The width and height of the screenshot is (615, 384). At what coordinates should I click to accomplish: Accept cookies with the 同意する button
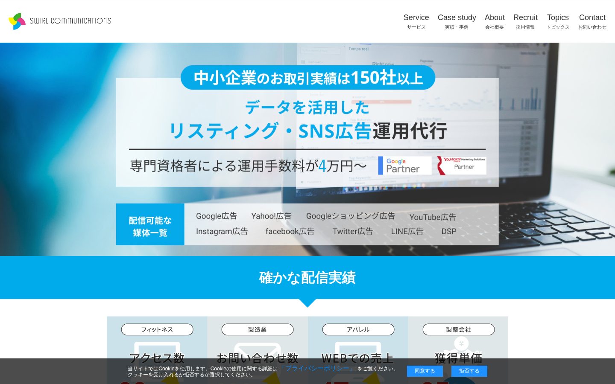pyautogui.click(x=425, y=371)
